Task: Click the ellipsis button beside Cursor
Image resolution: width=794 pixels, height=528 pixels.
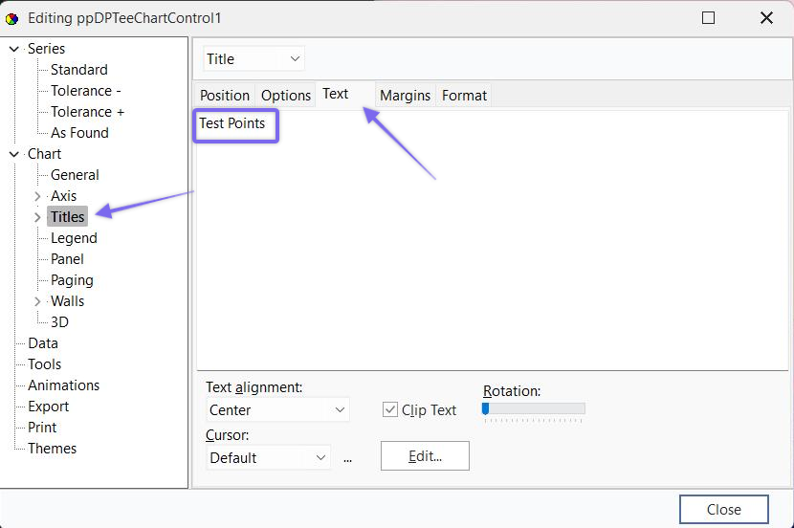Action: (347, 458)
